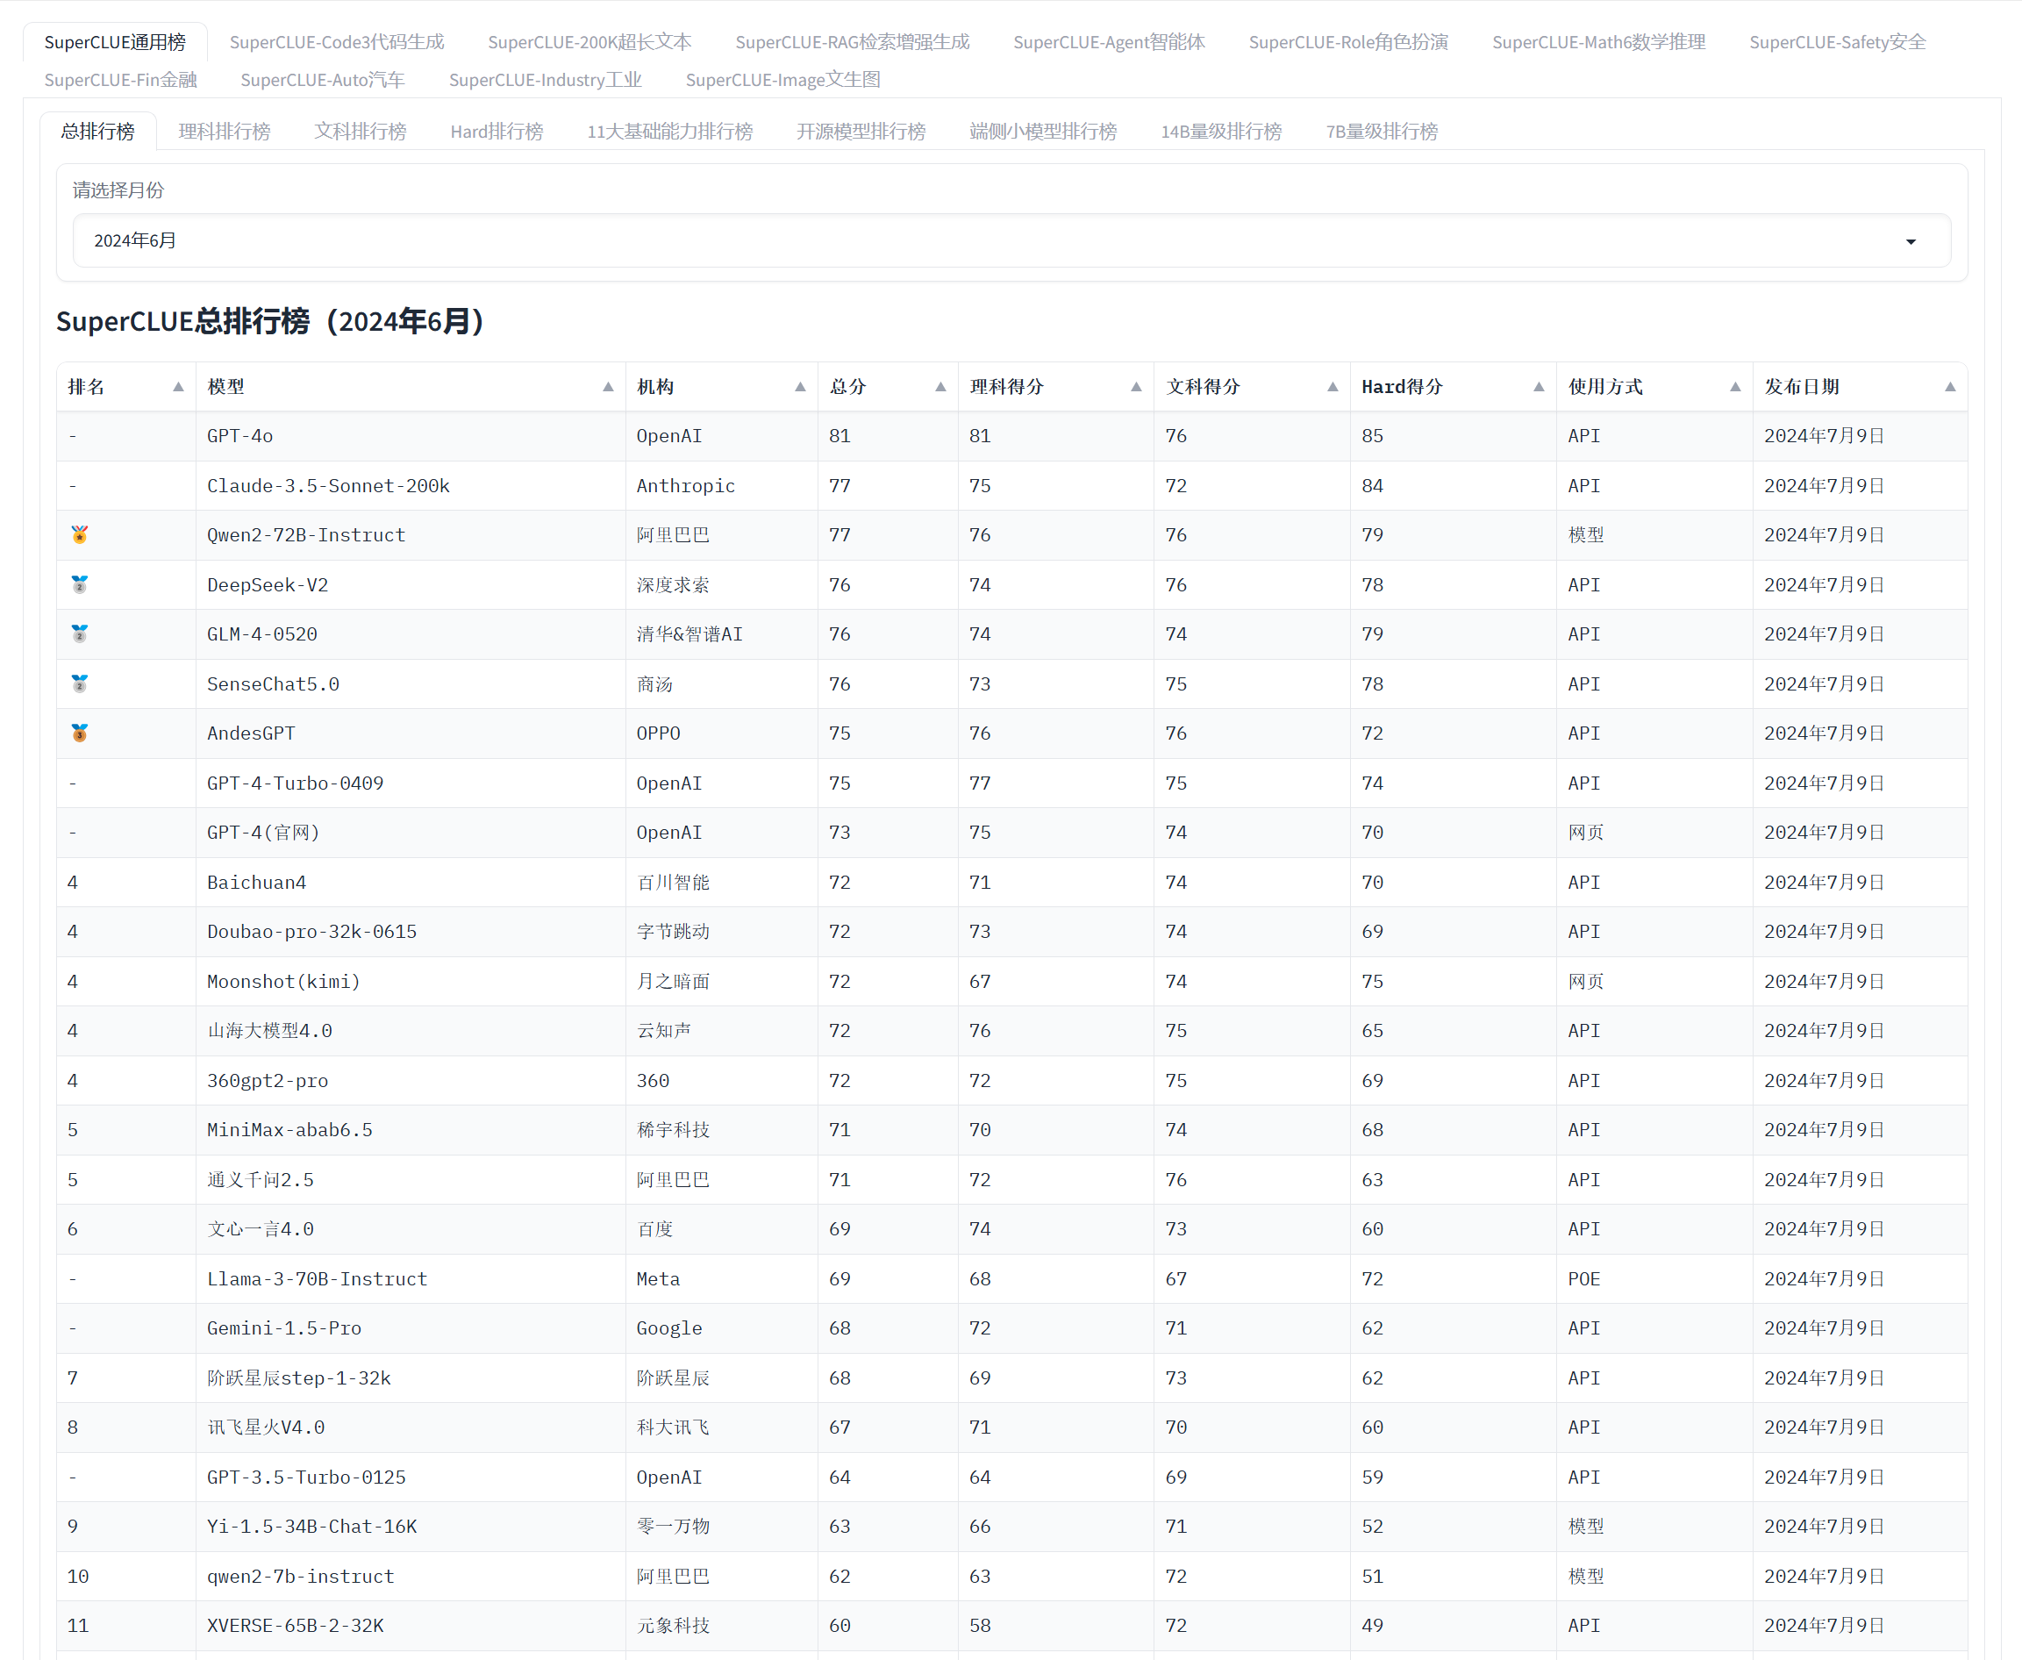Screen dimensions: 2022x1660
Task: Click the Hard得分 column header
Action: pos(1452,386)
